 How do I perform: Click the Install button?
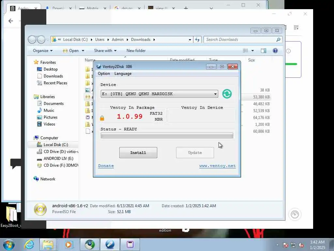click(138, 153)
